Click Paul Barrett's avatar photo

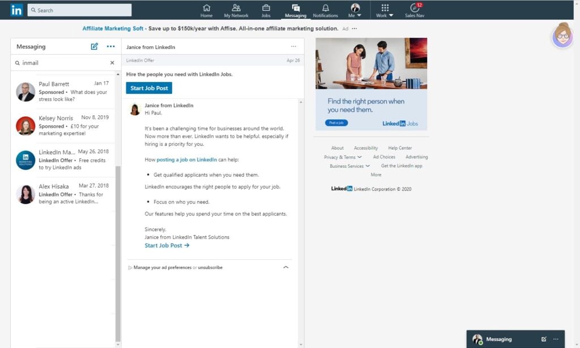click(x=25, y=92)
